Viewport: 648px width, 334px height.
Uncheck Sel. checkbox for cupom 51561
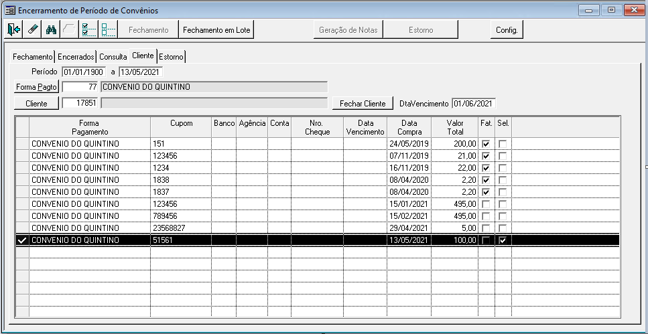503,240
